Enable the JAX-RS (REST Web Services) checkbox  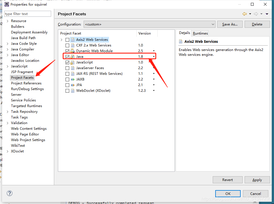tap(67, 74)
